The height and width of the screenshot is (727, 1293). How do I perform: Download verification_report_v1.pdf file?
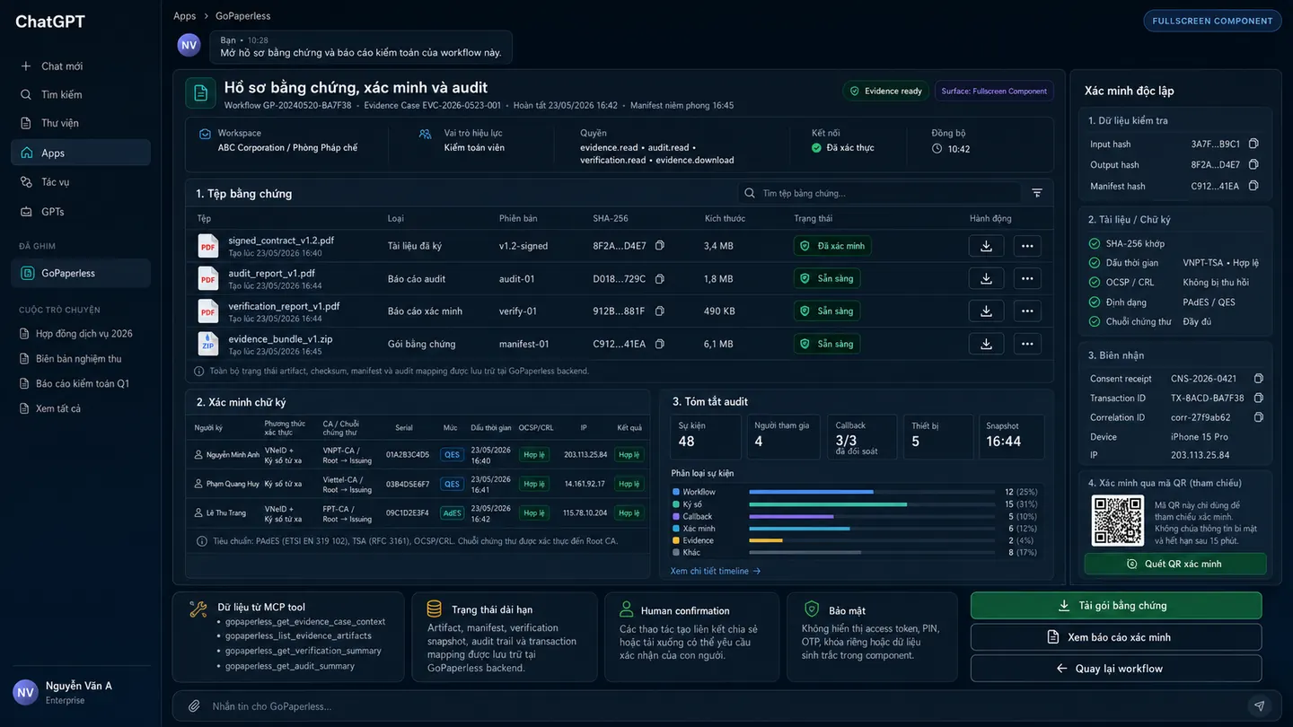(986, 311)
